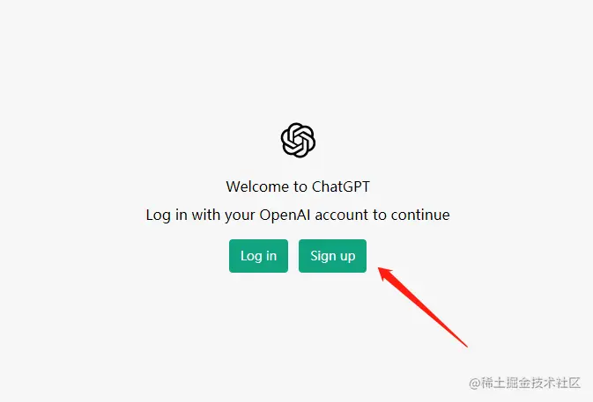Click the word your in the subtitle
This screenshot has height=402, width=593.
(x=240, y=216)
